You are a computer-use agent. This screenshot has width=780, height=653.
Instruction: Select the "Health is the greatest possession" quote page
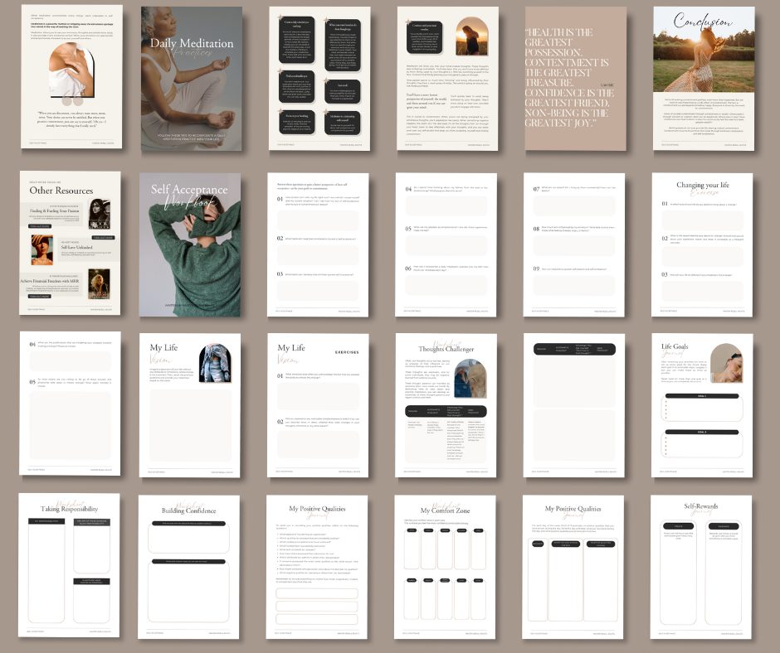pos(574,79)
